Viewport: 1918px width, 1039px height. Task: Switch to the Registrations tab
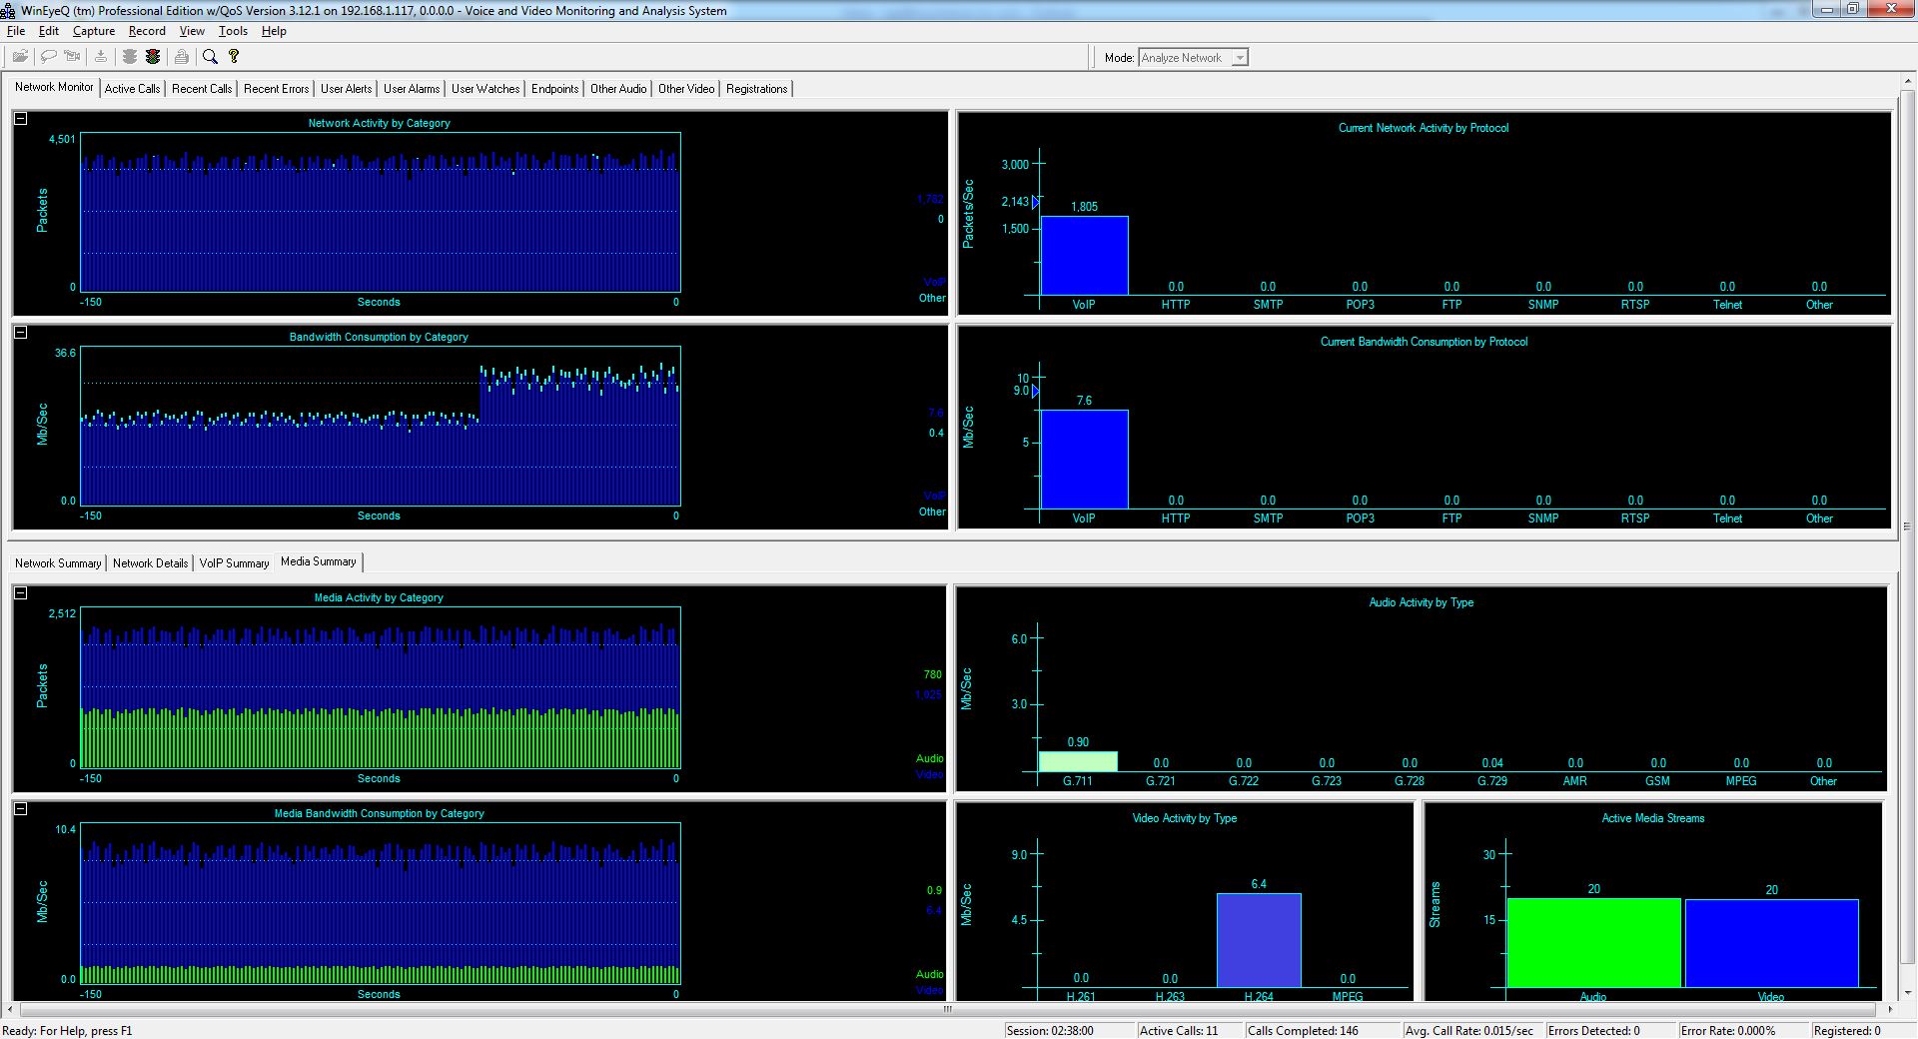(756, 89)
